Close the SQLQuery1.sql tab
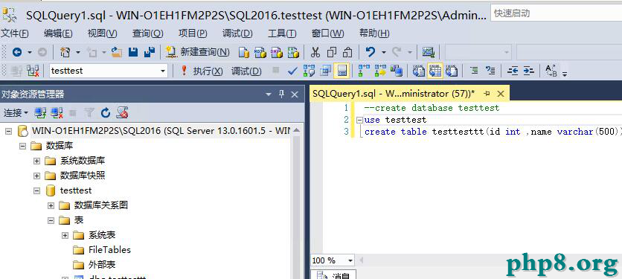 pyautogui.click(x=501, y=94)
